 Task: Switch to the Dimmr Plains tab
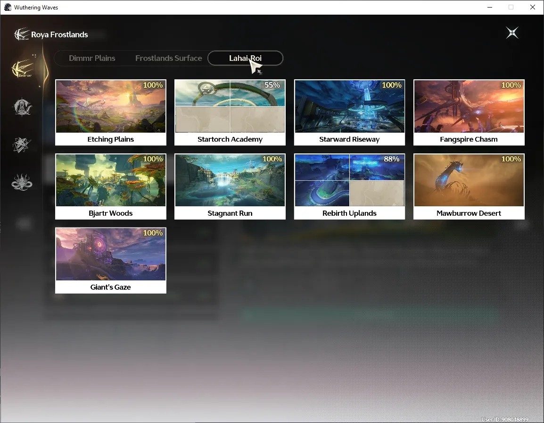[92, 58]
